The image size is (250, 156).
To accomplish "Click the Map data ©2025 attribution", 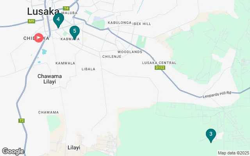I will (234, 153).
